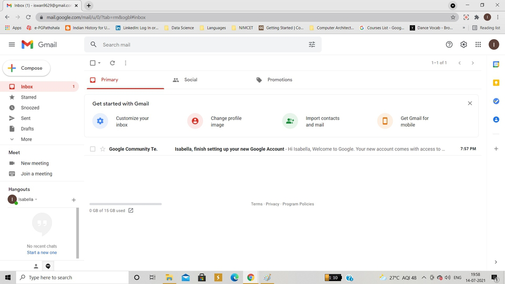Open Gmail Settings gear icon
The image size is (505, 284).
pos(464,44)
